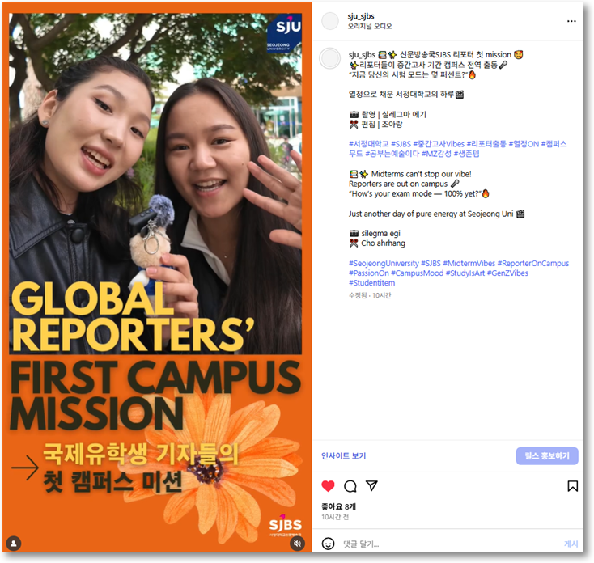This screenshot has height=563, width=594.
Task: Share post with paper plane icon
Action: (x=371, y=486)
